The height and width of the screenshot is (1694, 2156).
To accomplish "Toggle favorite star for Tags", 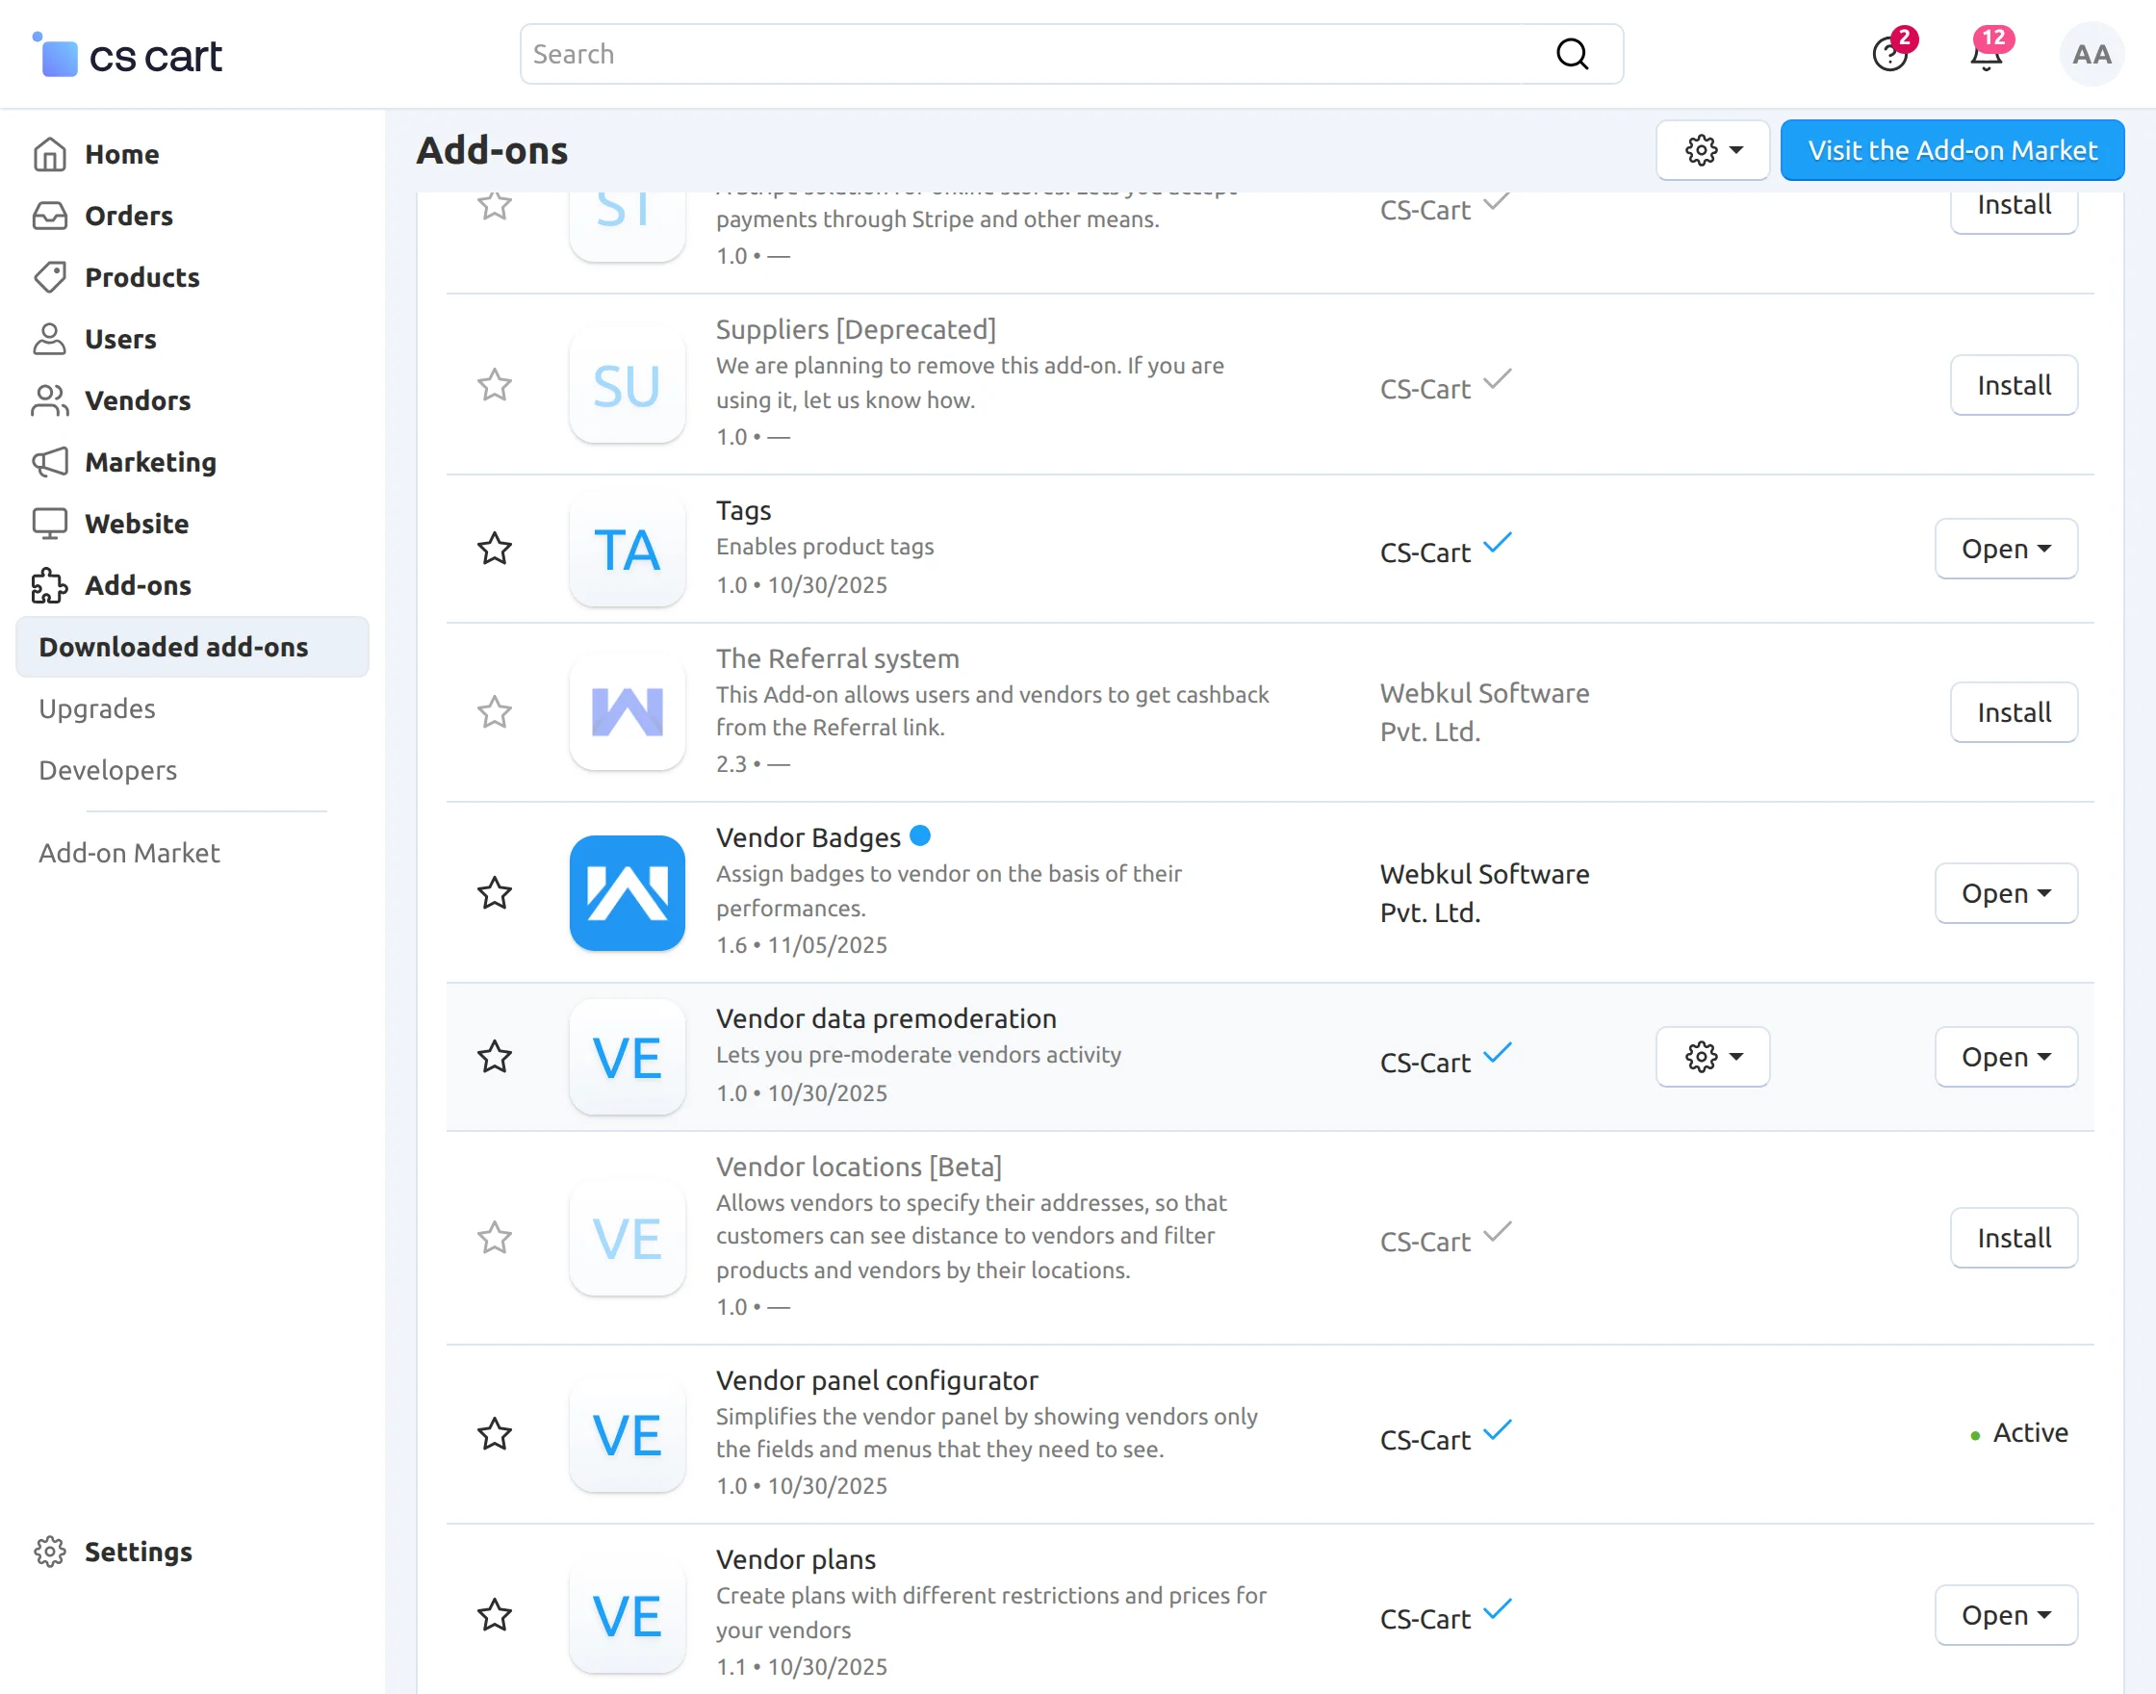I will point(494,549).
